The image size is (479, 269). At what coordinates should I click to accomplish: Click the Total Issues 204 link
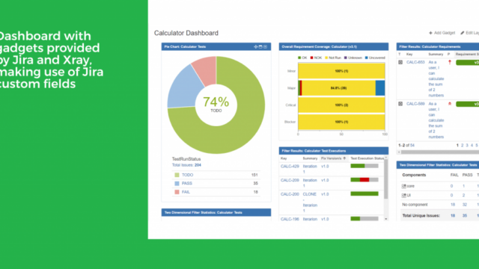pyautogui.click(x=186, y=165)
